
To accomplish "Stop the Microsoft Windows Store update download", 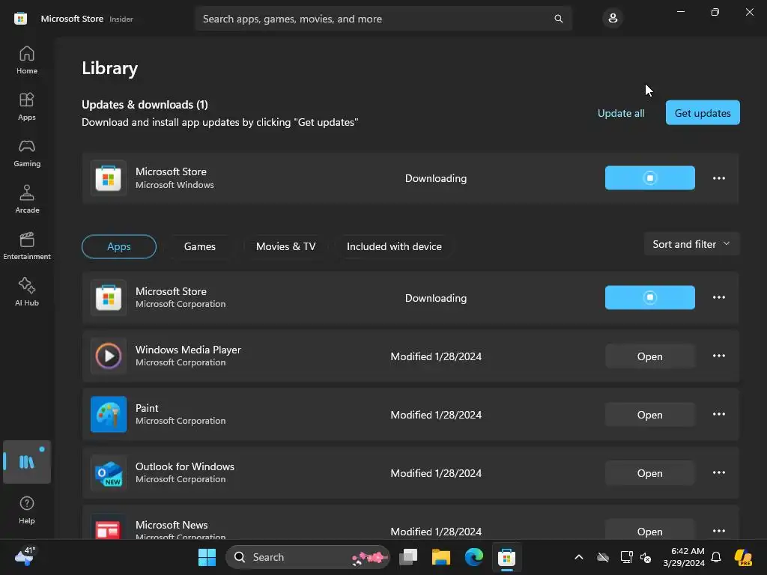I will coord(649,178).
